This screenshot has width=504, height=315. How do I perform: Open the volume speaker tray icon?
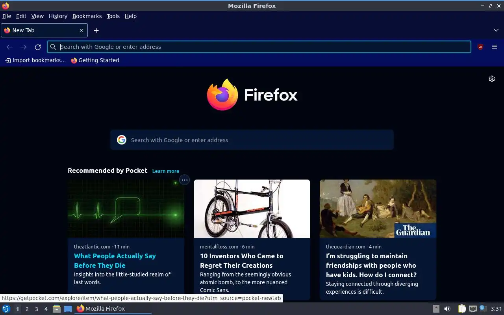[x=447, y=309]
